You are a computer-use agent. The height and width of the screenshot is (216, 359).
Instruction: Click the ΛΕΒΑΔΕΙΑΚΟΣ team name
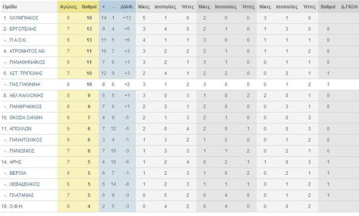point(25,184)
